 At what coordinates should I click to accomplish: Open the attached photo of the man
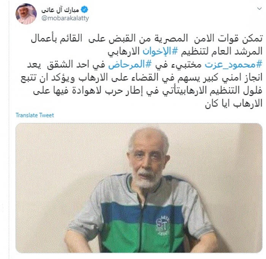tap(139, 188)
